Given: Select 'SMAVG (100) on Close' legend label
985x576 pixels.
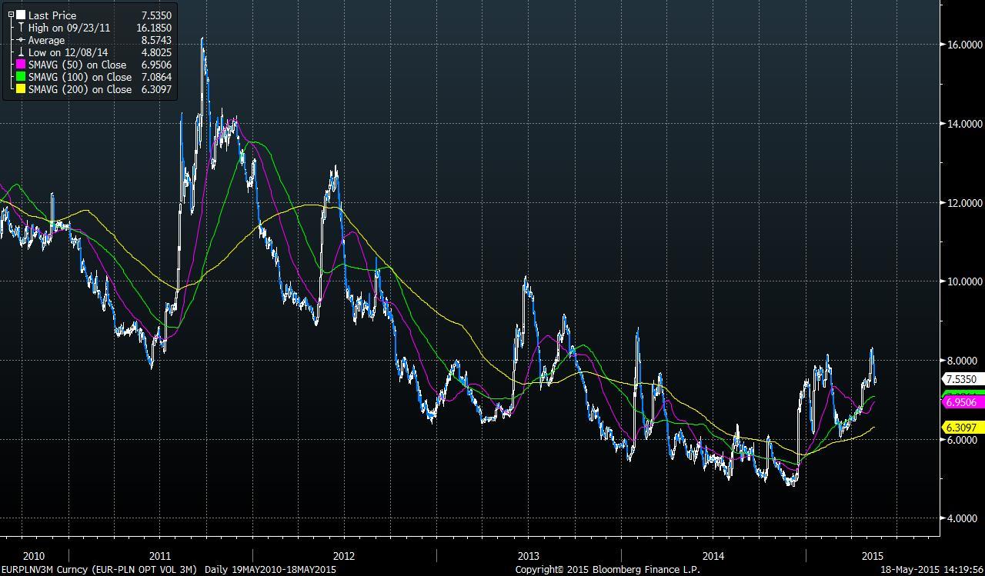Looking at the screenshot, I should 80,77.
